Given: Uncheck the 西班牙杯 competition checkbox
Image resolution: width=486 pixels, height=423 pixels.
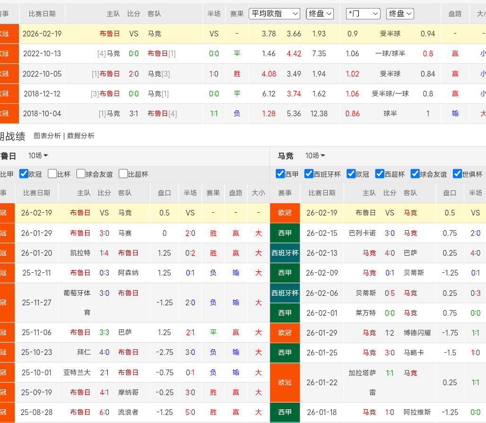Looking at the screenshot, I should pos(309,174).
